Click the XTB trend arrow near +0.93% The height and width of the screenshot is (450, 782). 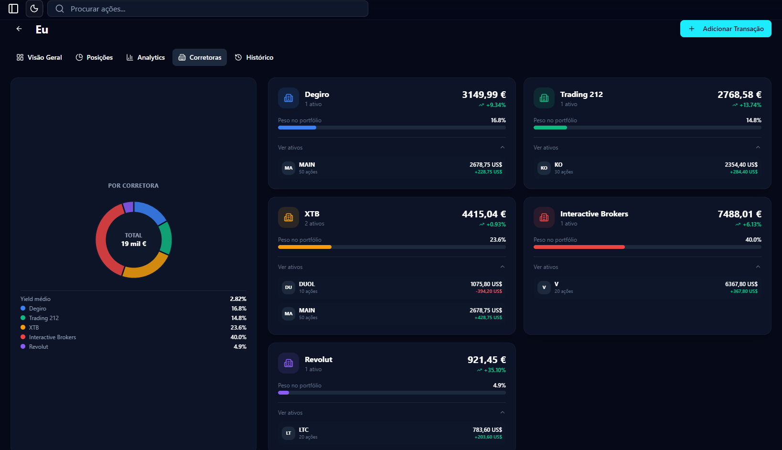482,225
